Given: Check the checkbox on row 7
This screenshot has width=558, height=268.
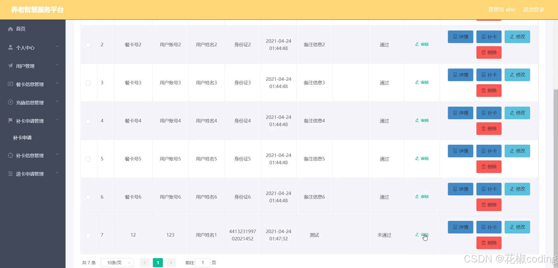Looking at the screenshot, I should [89, 235].
